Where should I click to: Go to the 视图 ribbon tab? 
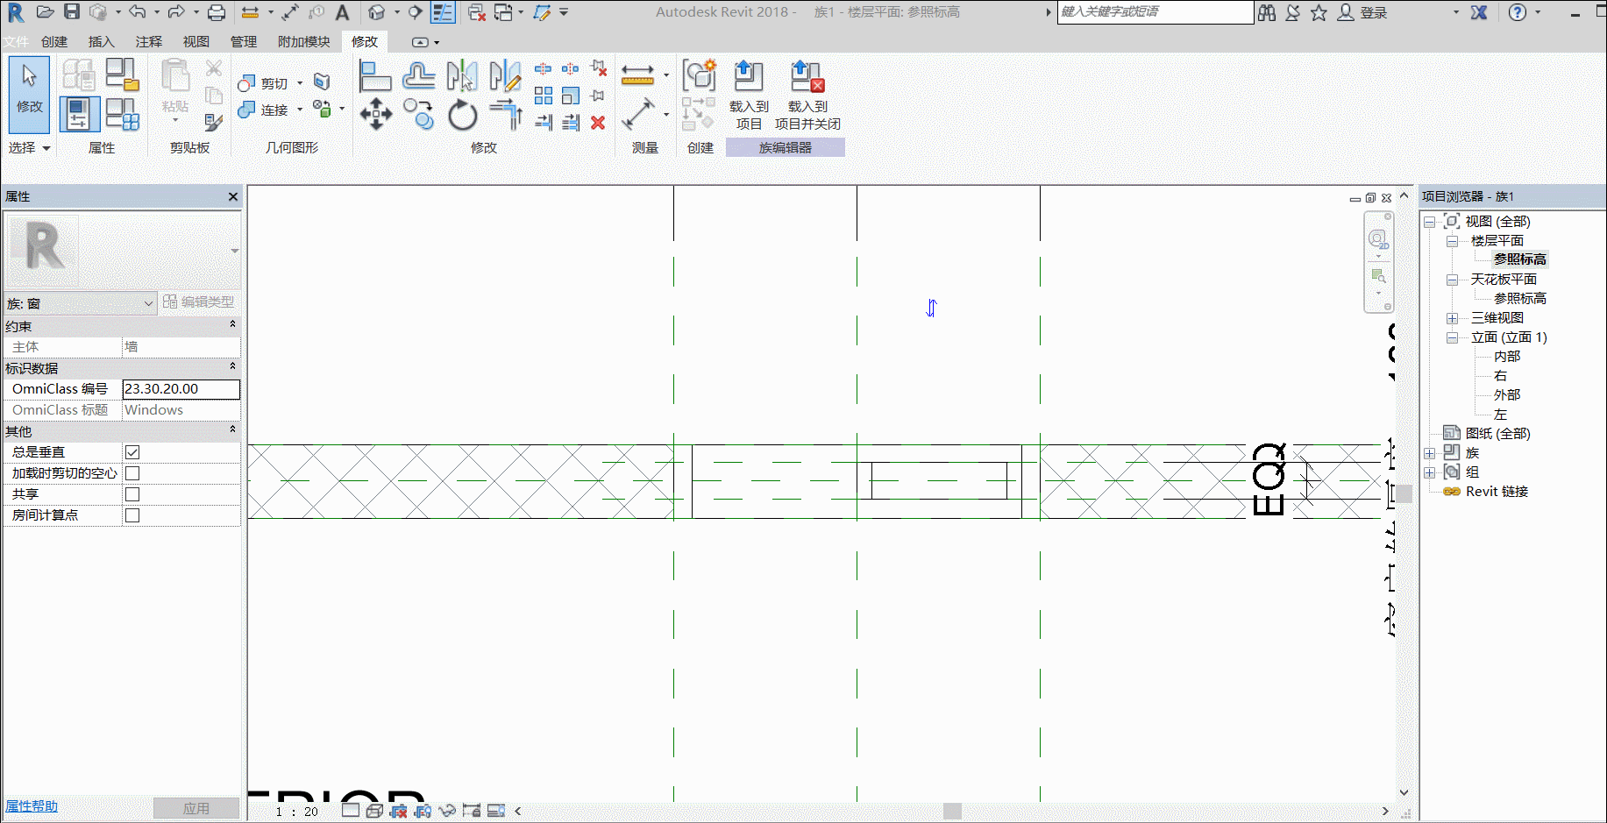pyautogui.click(x=196, y=41)
